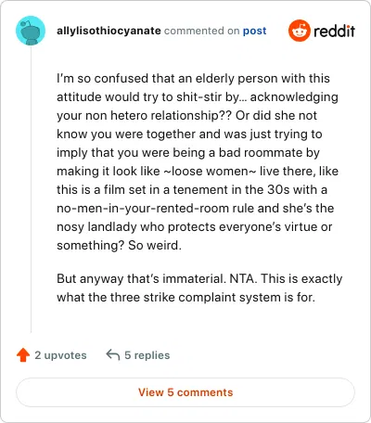Click the 'commented on' header text
371x423 pixels.
(202, 31)
